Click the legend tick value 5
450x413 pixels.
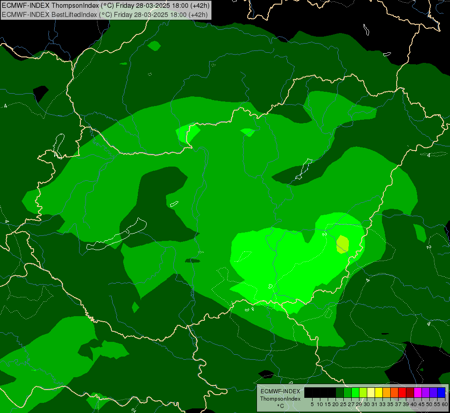(x=312, y=404)
